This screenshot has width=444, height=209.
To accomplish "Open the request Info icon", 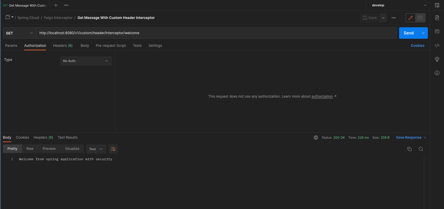I will click(437, 73).
